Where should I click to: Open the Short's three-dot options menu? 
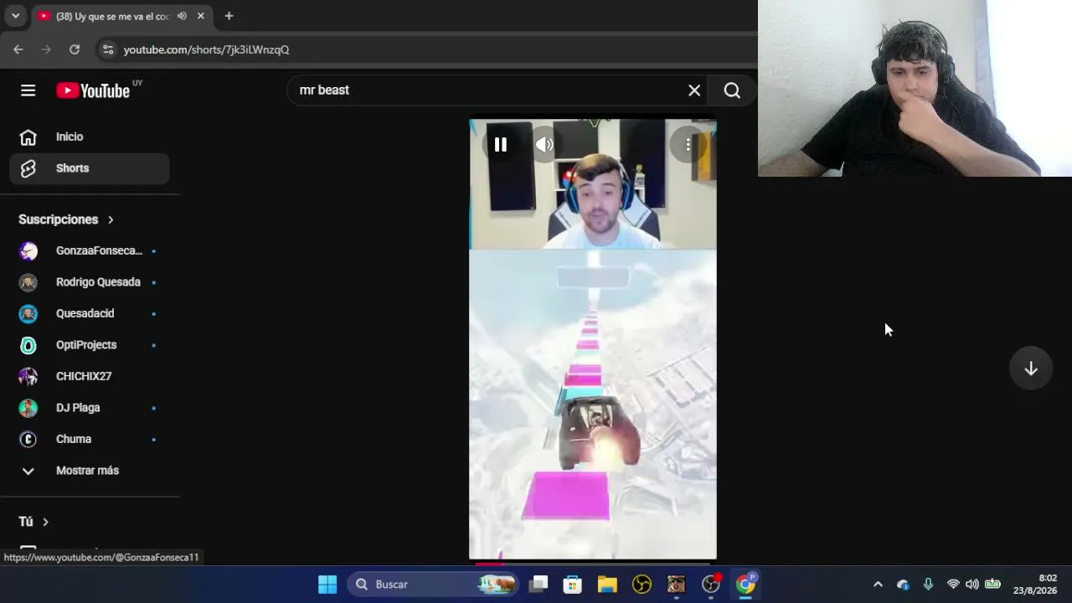(x=688, y=145)
